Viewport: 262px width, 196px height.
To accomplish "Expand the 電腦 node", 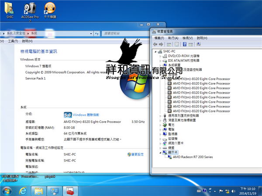I will 160,129.
